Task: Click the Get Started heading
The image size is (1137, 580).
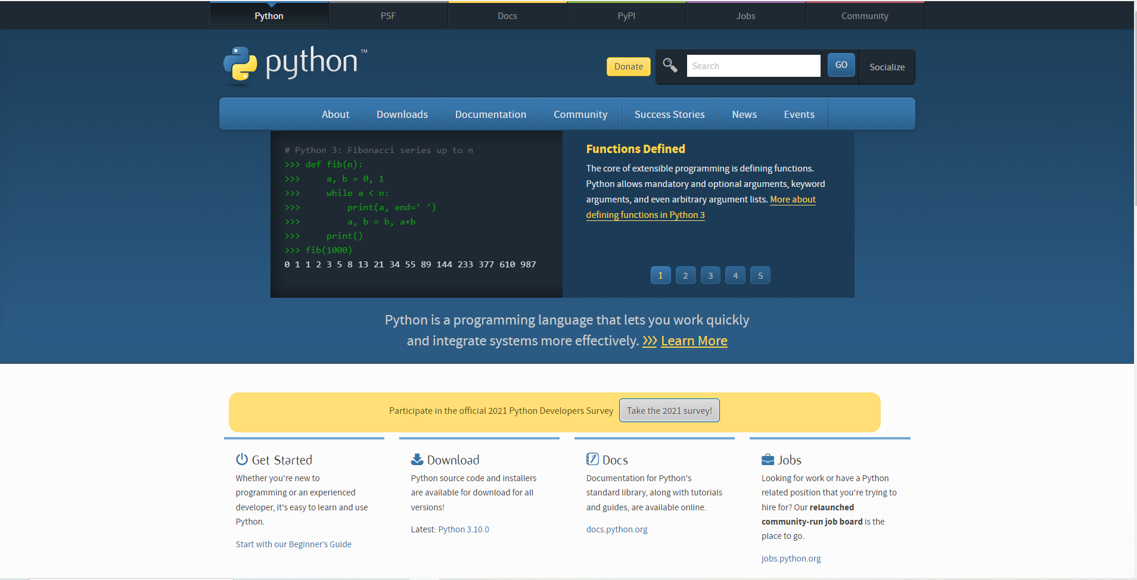Action: (282, 460)
